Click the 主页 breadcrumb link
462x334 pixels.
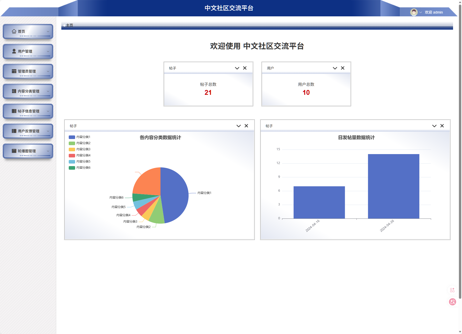coord(70,25)
